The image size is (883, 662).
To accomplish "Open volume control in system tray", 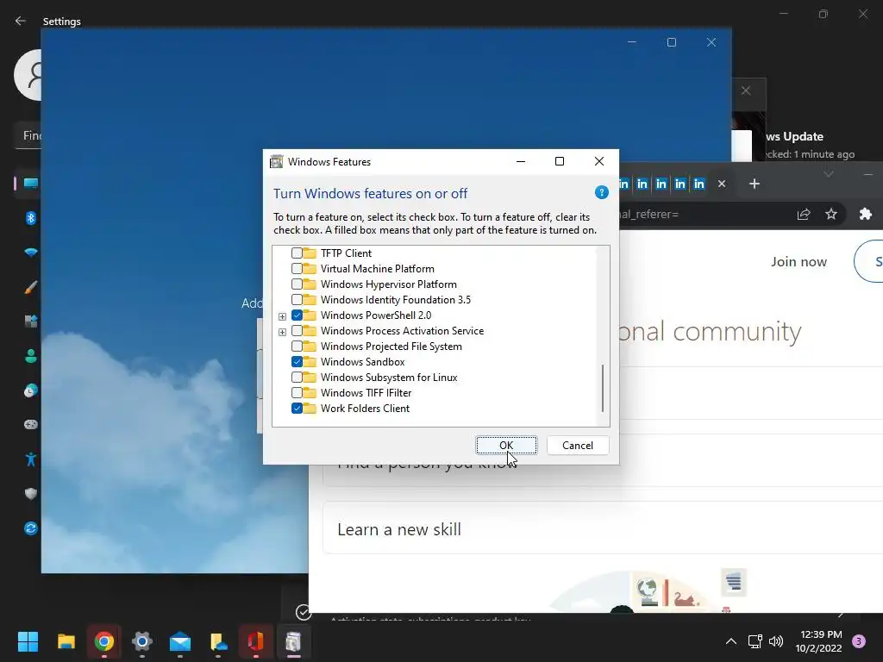I will pyautogui.click(x=776, y=641).
